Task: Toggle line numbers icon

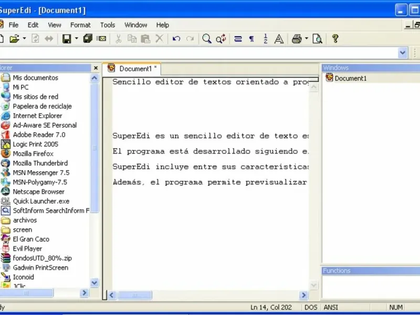Action: pyautogui.click(x=266, y=39)
